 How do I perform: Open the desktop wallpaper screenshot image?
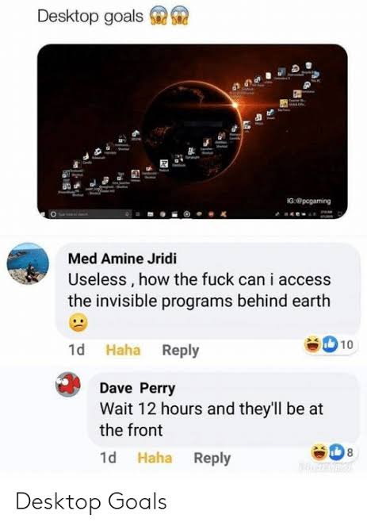tap(192, 132)
